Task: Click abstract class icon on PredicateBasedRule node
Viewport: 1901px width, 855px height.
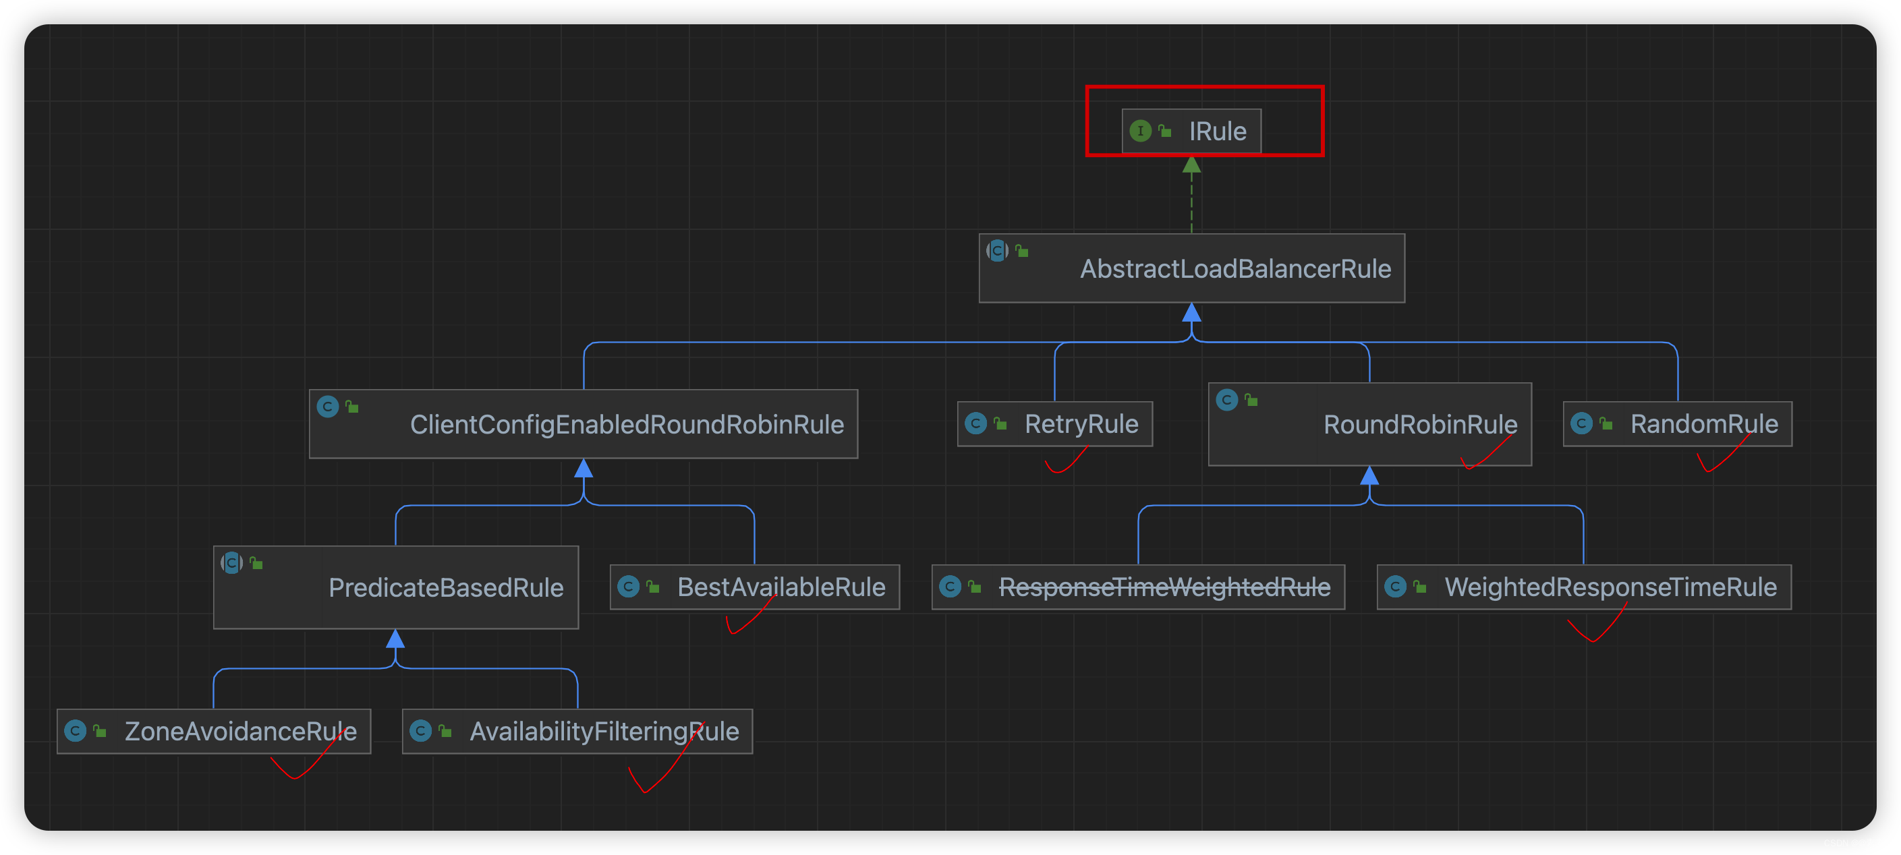Action: point(231,563)
